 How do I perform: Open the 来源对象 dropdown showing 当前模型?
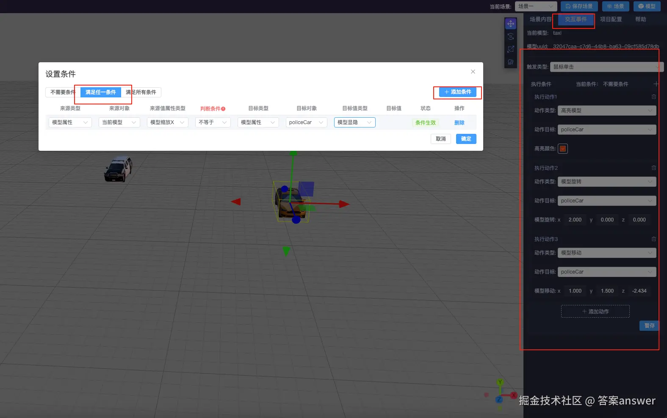[x=119, y=122]
